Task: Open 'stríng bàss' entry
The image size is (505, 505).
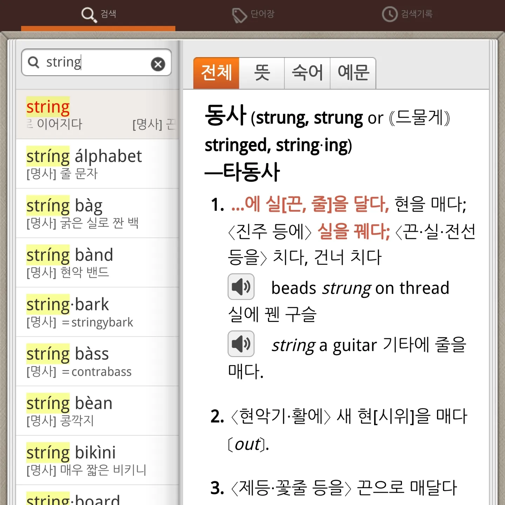Action: point(97,362)
